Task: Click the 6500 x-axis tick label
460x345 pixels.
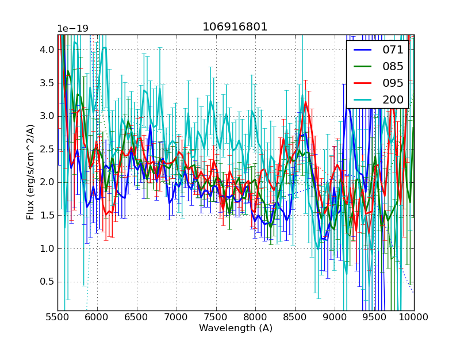Action: [x=137, y=316]
